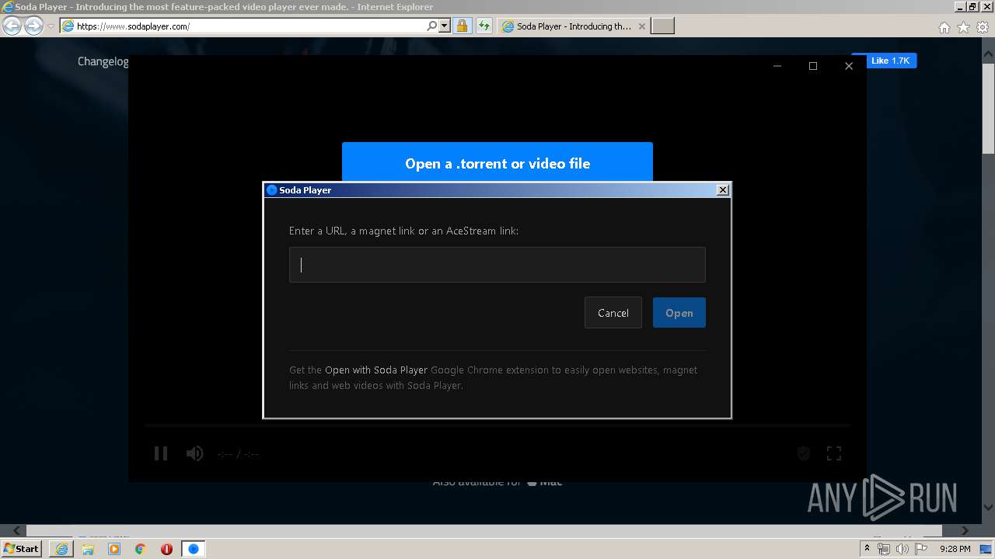Maximize the Soda Player window
This screenshot has width=995, height=559.
[813, 66]
